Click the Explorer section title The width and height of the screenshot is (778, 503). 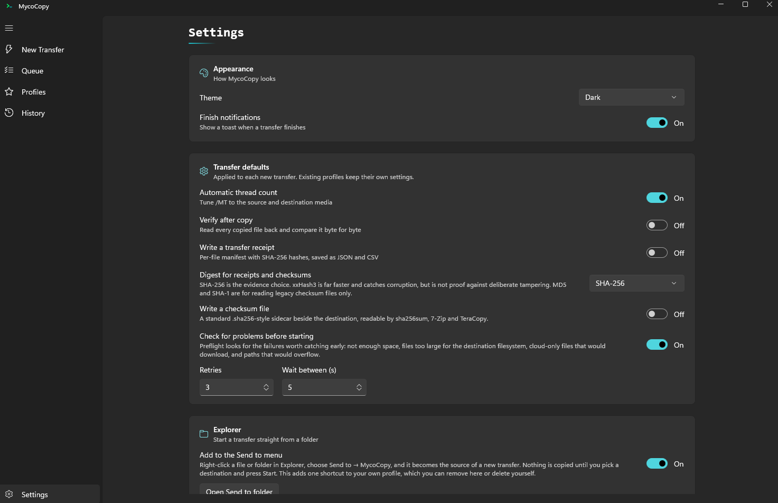pyautogui.click(x=227, y=430)
